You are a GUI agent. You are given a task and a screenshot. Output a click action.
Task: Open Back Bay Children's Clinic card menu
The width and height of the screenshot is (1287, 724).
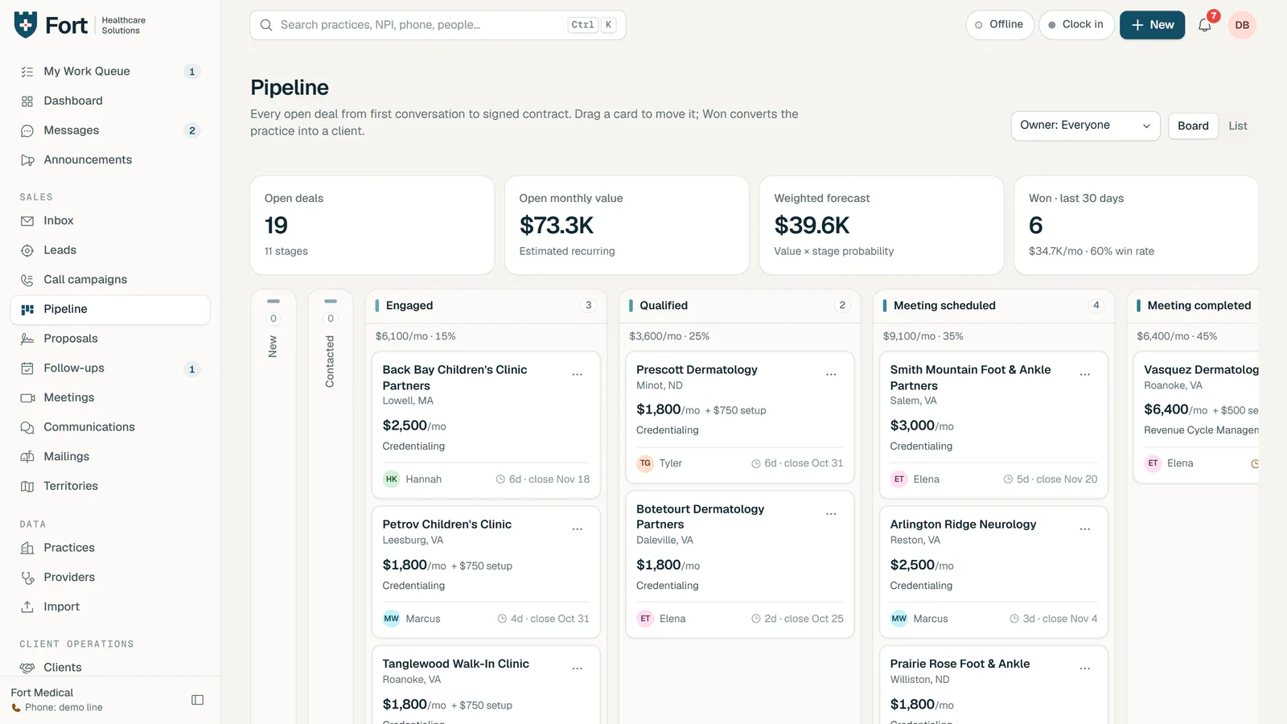(x=578, y=375)
